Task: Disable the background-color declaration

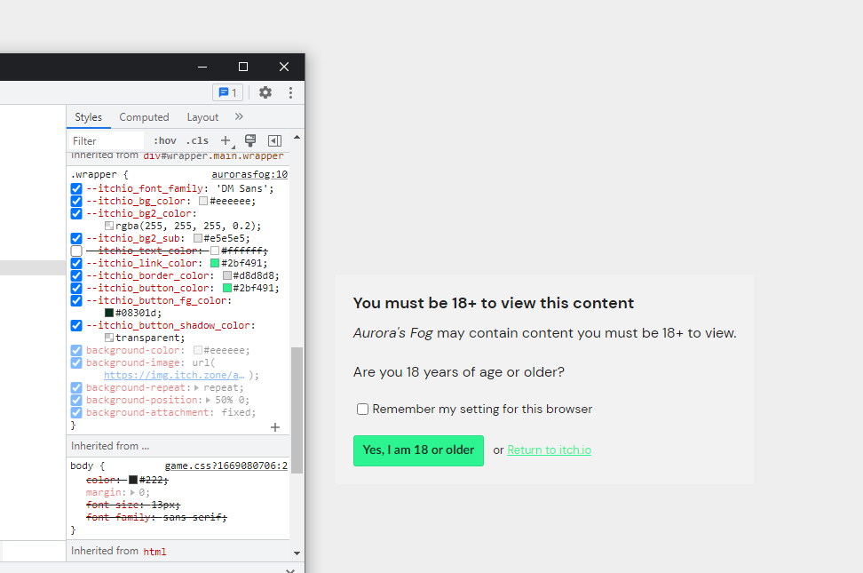Action: click(x=76, y=350)
